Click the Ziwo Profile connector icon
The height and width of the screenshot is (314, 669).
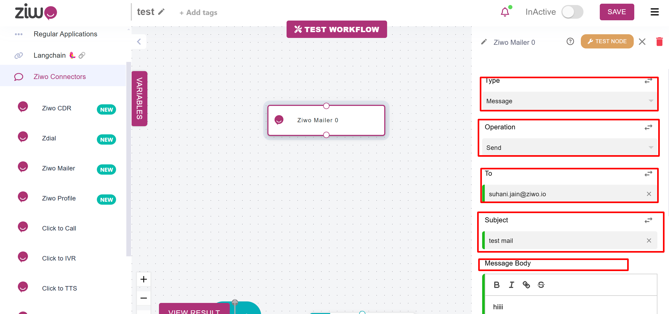click(x=23, y=197)
